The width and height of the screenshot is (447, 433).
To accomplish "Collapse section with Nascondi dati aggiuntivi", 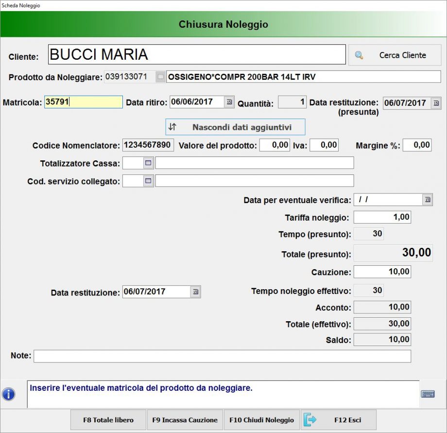I will 235,127.
